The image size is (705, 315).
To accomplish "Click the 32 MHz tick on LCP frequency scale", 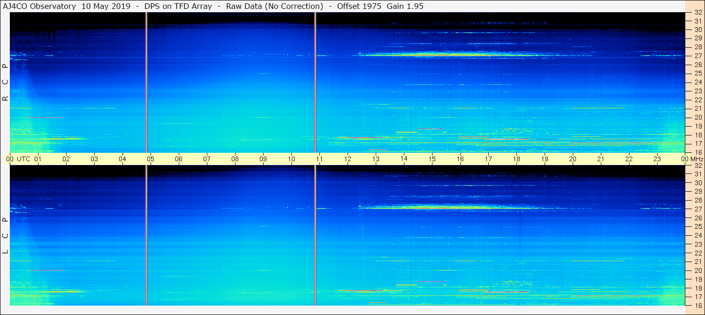I will [x=698, y=165].
